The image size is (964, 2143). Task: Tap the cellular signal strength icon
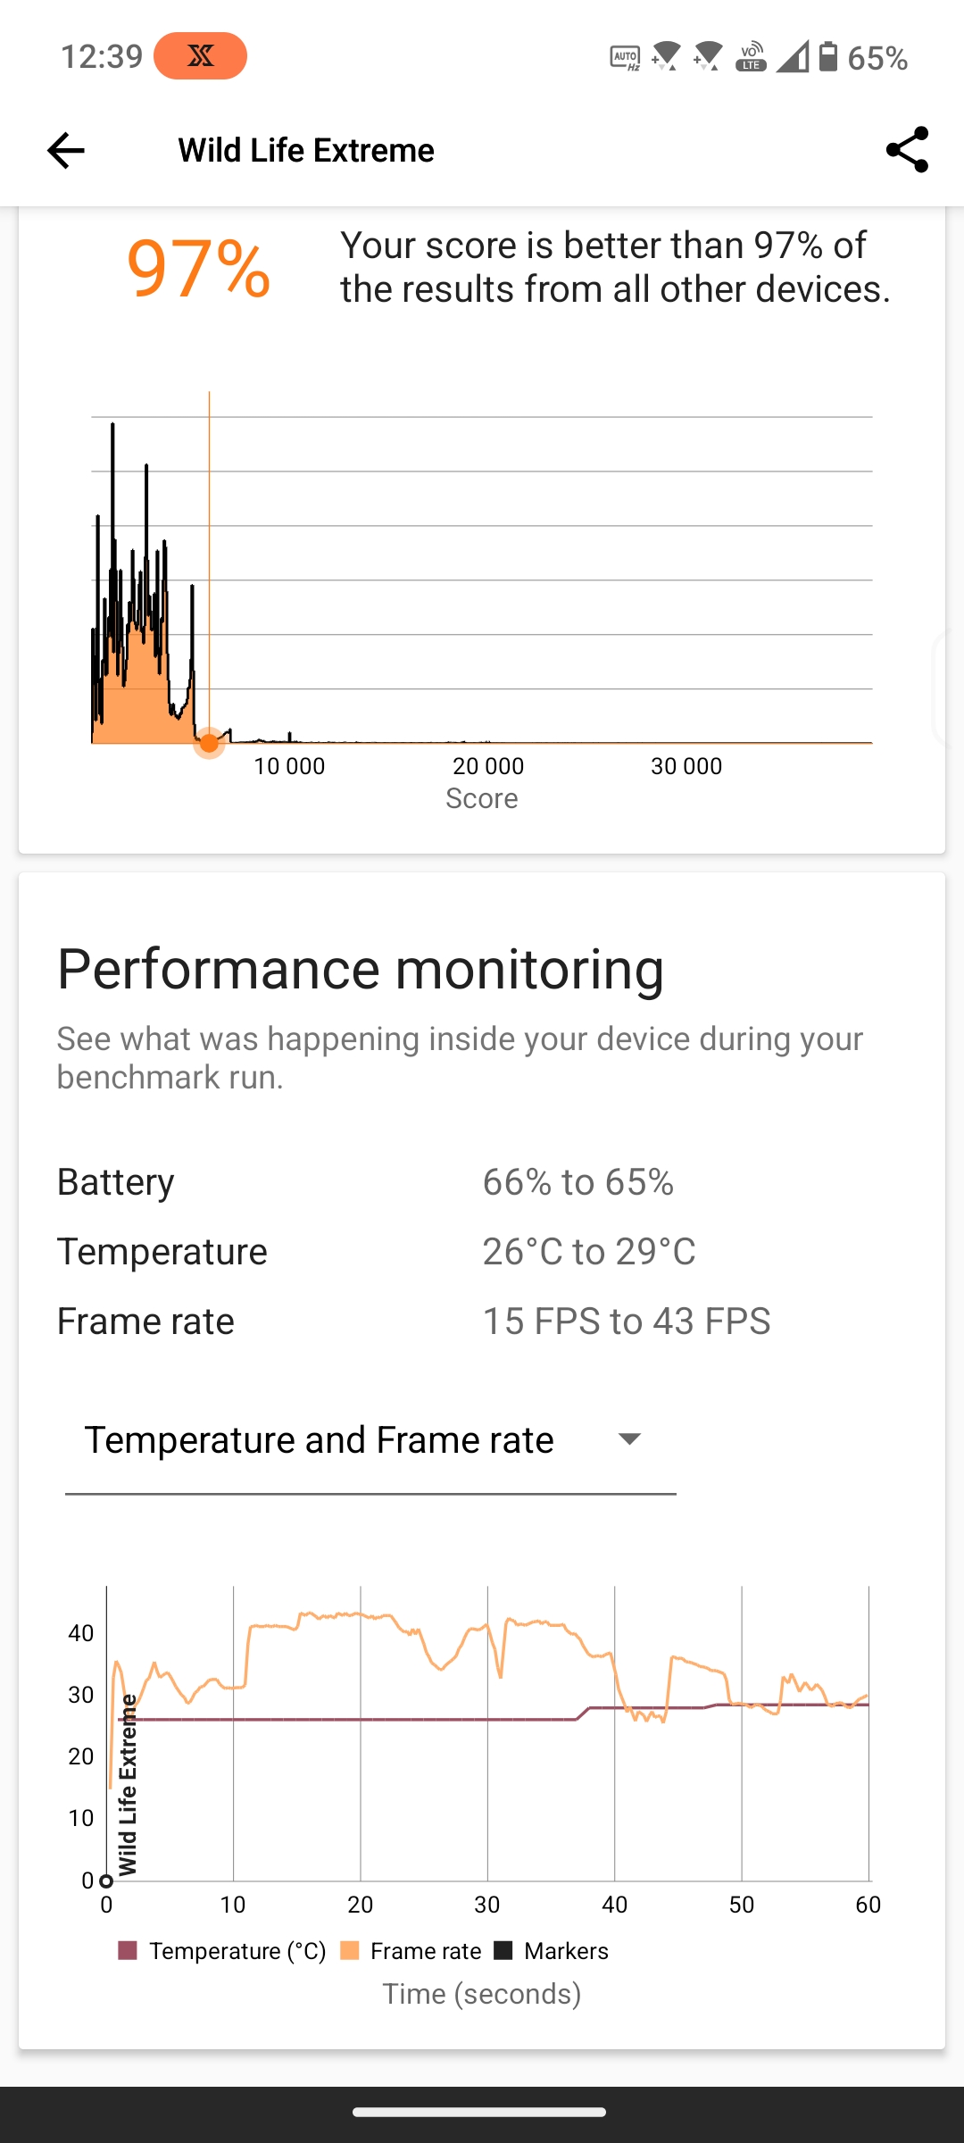(x=792, y=57)
